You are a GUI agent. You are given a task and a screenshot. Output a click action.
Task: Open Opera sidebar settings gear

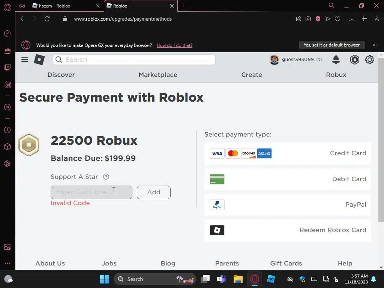coord(7,163)
